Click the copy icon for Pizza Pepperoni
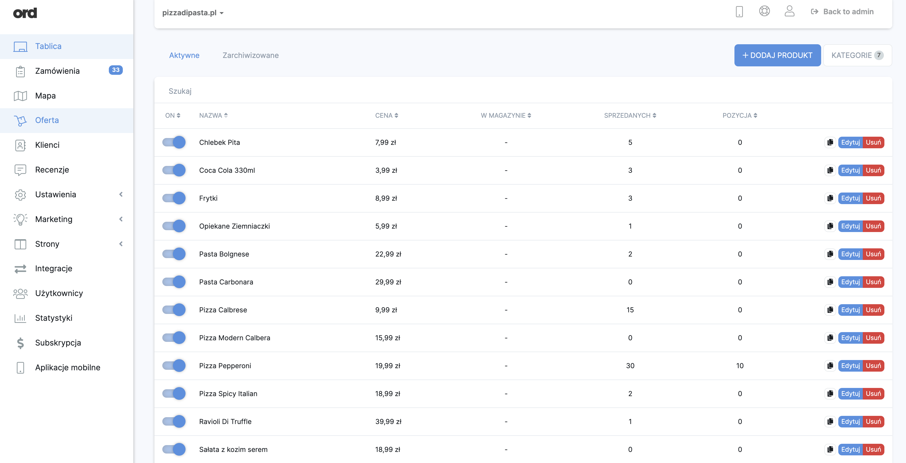The height and width of the screenshot is (463, 906). (x=830, y=366)
